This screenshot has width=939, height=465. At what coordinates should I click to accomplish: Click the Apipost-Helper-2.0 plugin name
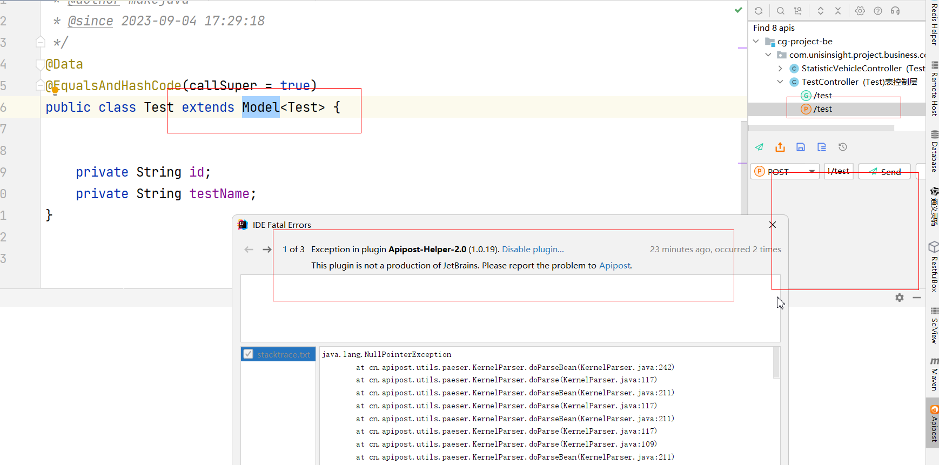[427, 250]
